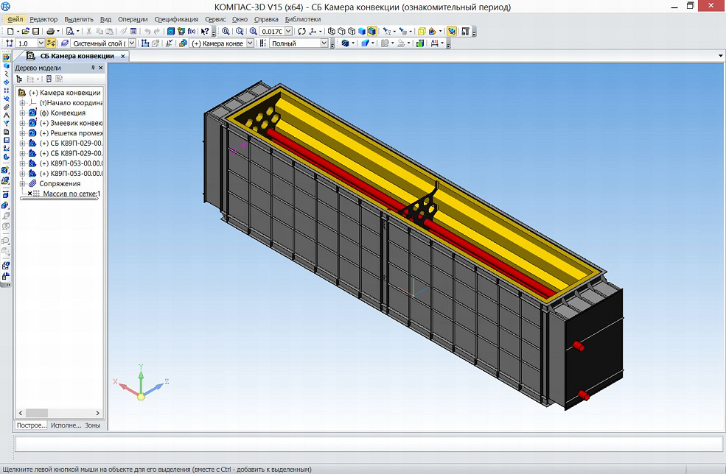Pin the Дерево модели panel

93,68
